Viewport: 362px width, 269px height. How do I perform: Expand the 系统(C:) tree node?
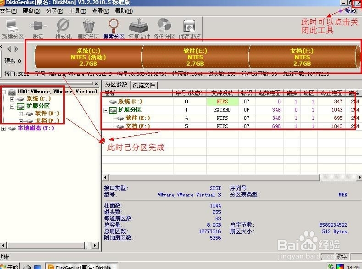pos(12,99)
